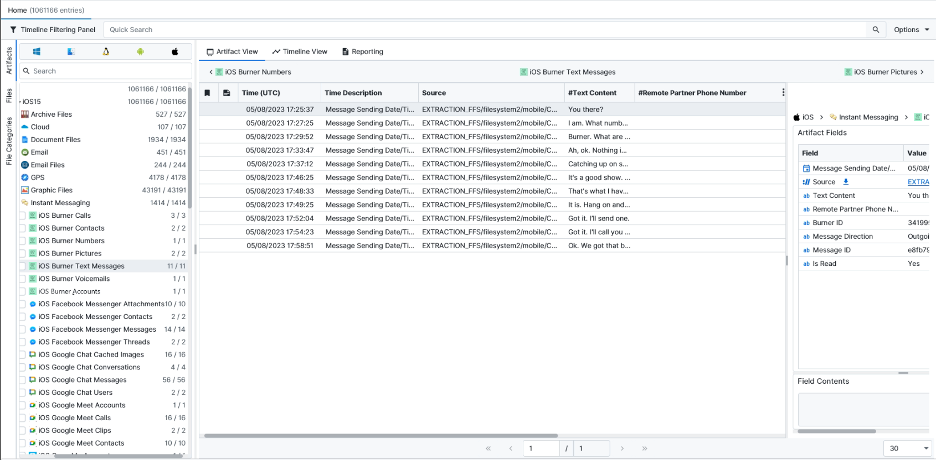
Task: Select the Android platform icon
Action: [140, 51]
